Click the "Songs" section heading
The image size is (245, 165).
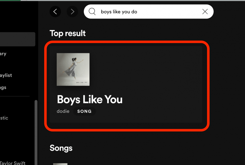(x=61, y=148)
